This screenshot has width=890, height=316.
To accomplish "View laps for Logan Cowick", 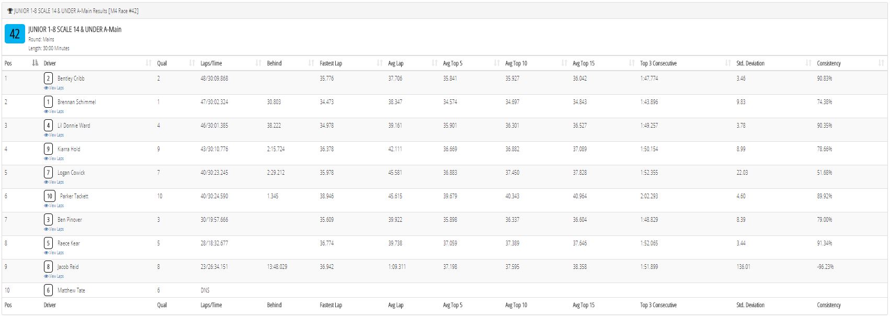I will 54,182.
